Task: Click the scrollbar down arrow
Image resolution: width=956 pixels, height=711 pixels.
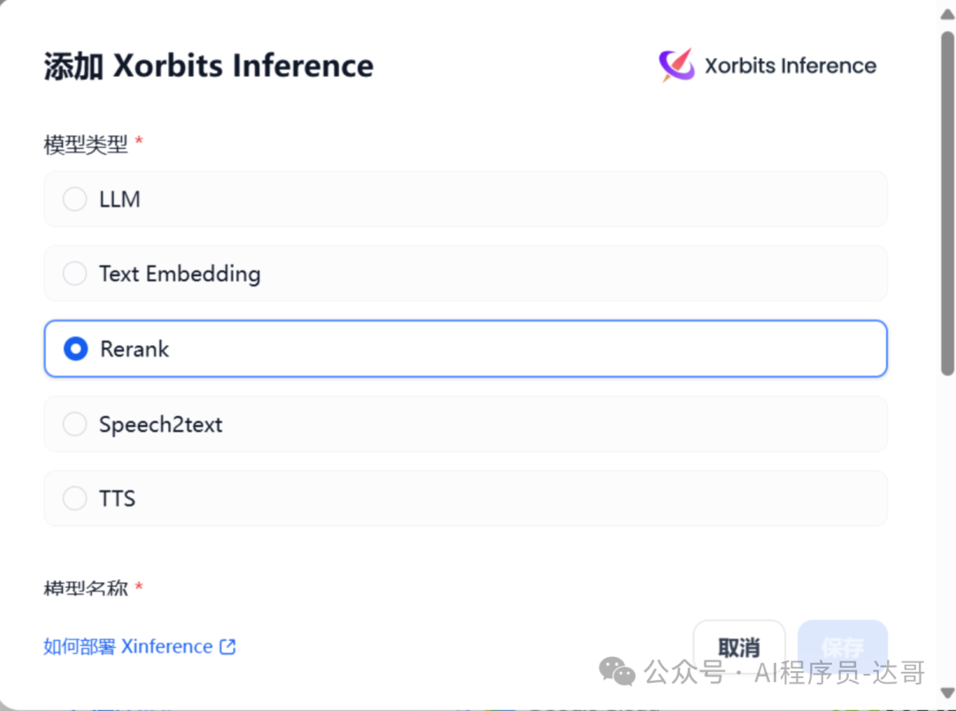Action: coord(947,692)
